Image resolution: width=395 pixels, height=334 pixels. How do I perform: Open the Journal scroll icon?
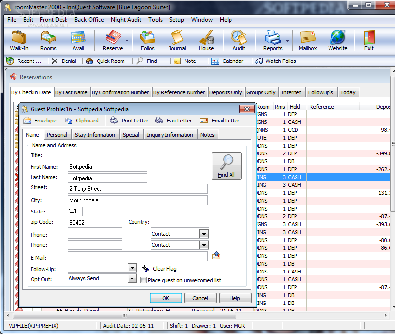(x=177, y=40)
